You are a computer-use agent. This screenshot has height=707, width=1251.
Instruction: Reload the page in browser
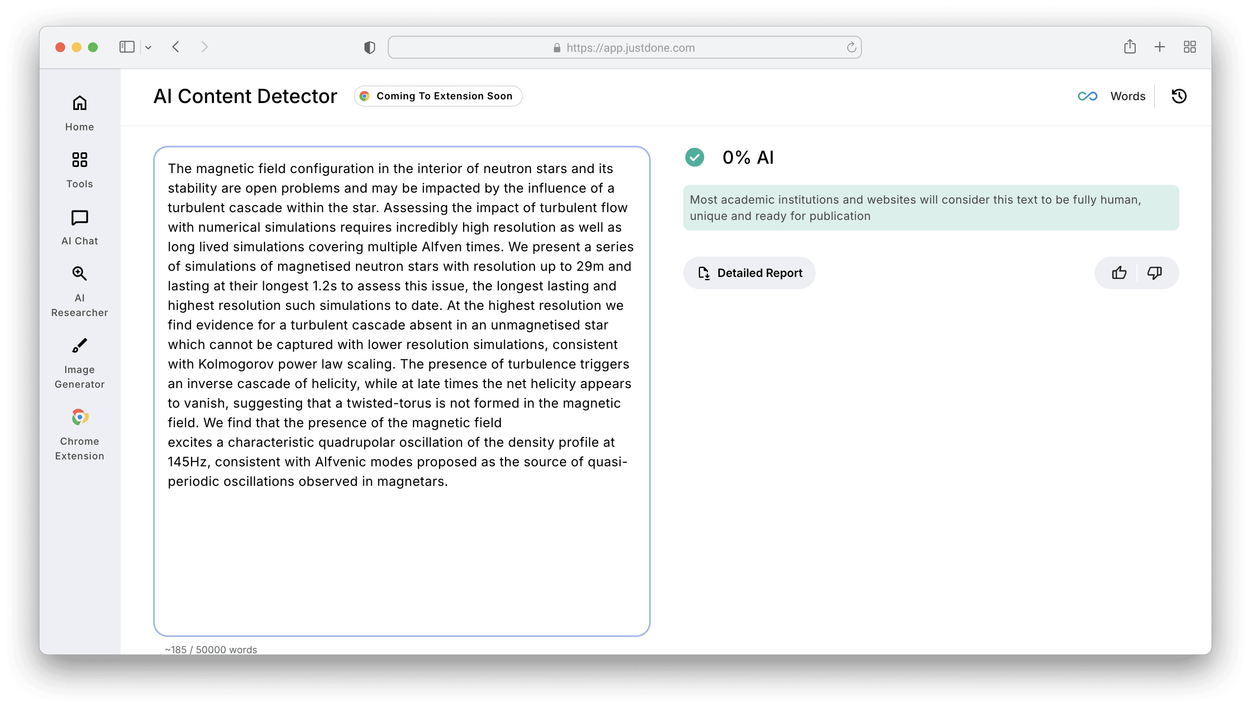point(852,48)
